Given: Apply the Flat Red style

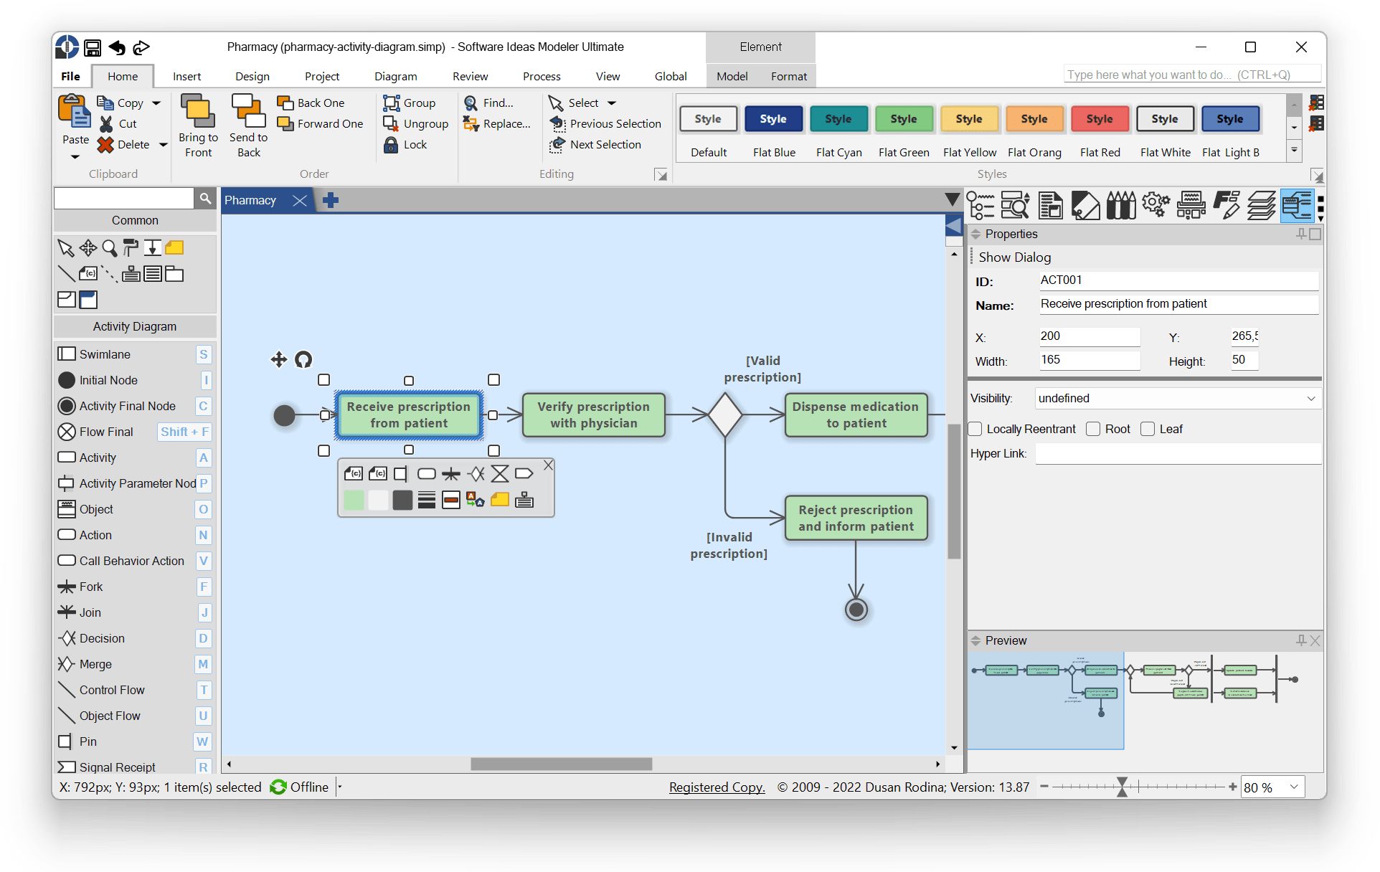Looking at the screenshot, I should [x=1100, y=119].
